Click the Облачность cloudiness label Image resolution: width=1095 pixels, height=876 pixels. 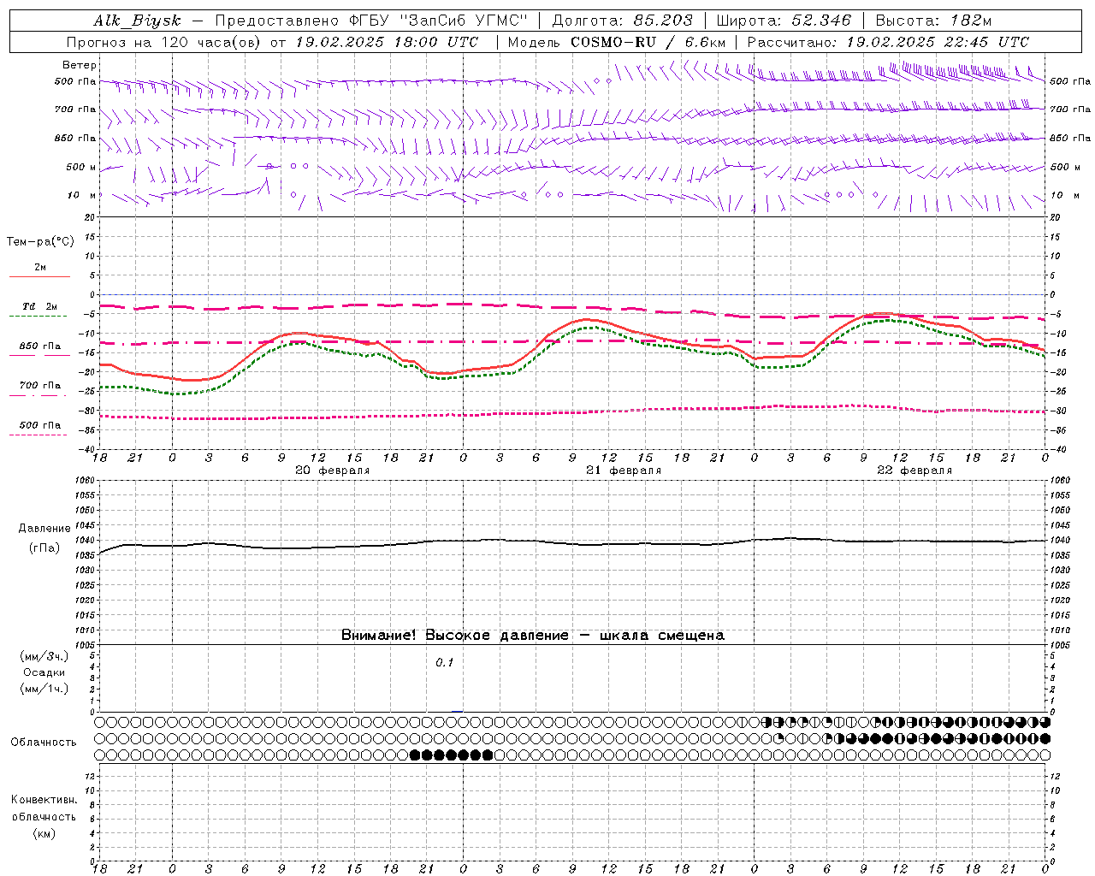tap(44, 743)
